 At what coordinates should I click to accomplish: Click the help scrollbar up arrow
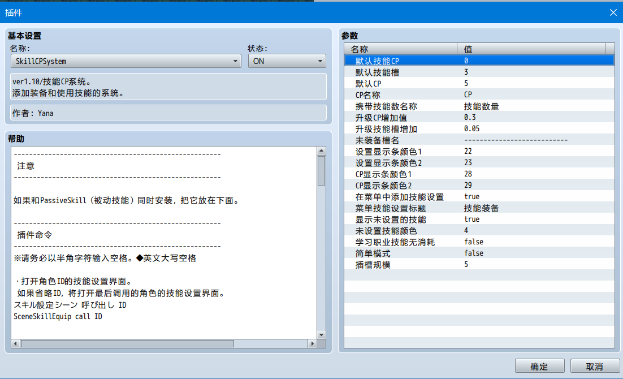click(322, 150)
